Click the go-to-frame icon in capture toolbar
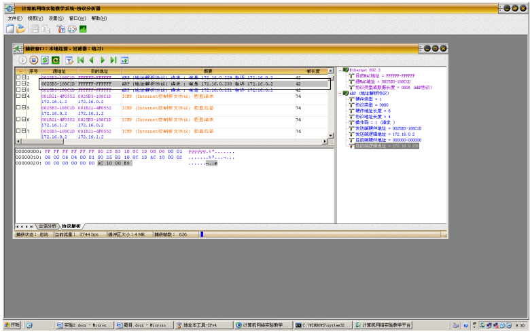The image size is (530, 332). [125, 60]
